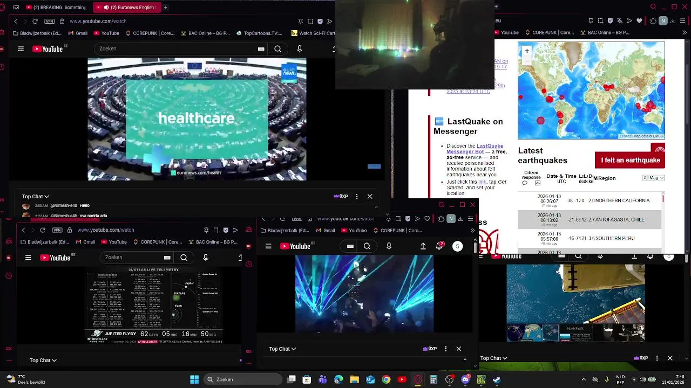Start voice search in Euronews YouTube window
The height and width of the screenshot is (388, 691).
tap(300, 49)
